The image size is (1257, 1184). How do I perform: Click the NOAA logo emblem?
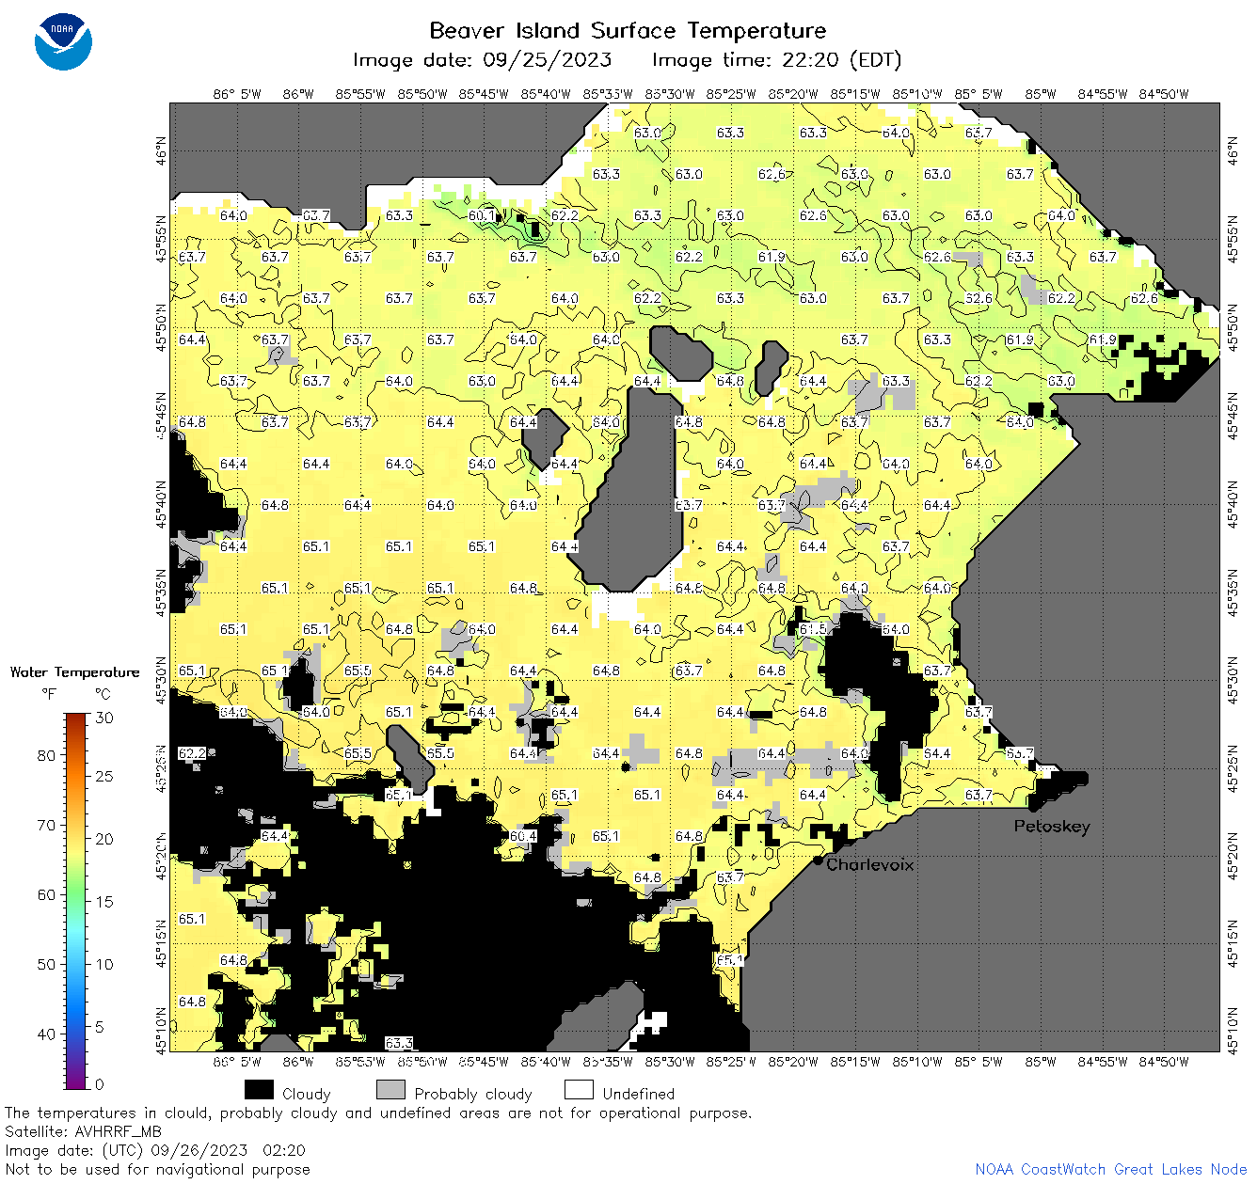tap(63, 42)
